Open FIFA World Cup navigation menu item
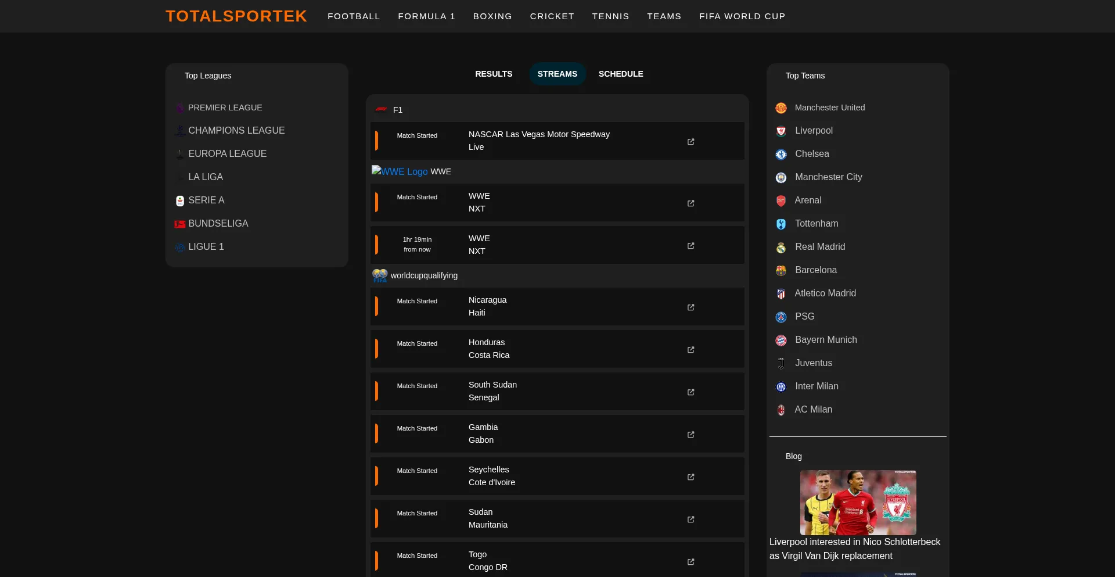This screenshot has width=1115, height=577. [x=742, y=16]
